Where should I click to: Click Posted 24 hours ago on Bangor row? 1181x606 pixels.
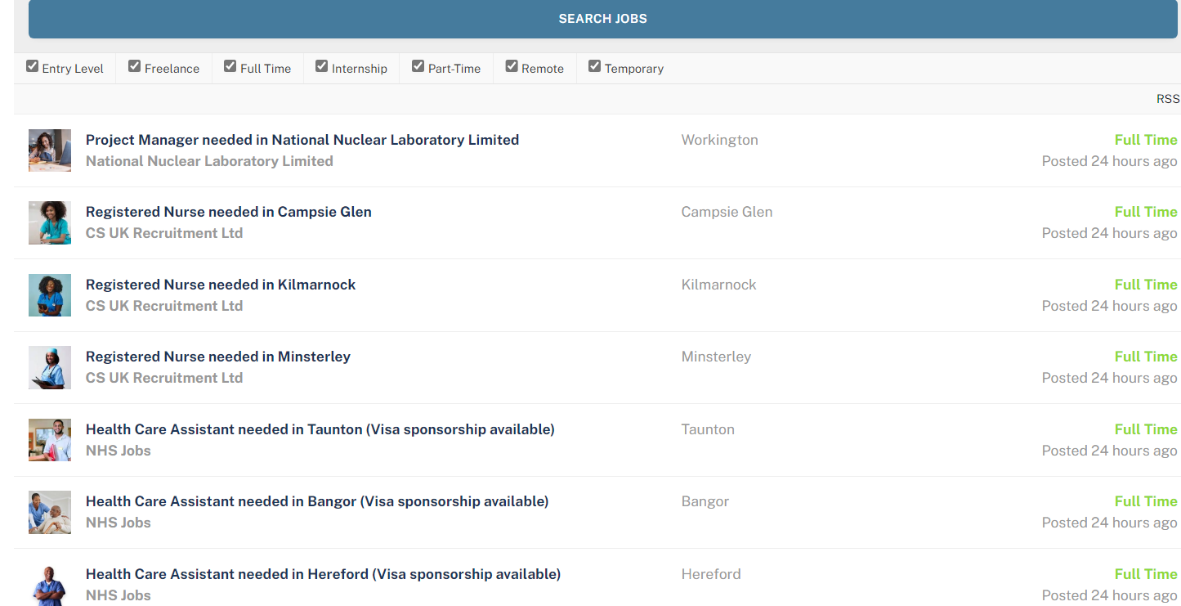1109,523
